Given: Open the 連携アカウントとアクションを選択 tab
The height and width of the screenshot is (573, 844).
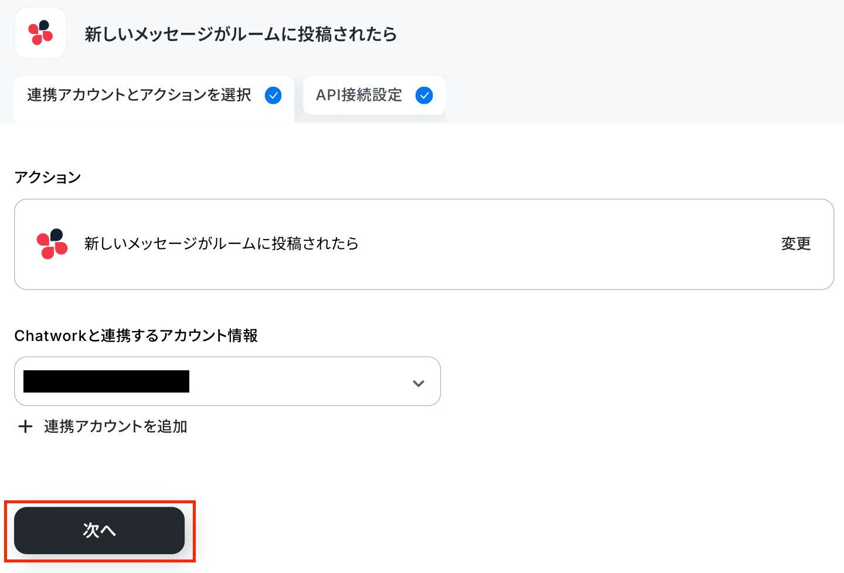Looking at the screenshot, I should tap(154, 98).
